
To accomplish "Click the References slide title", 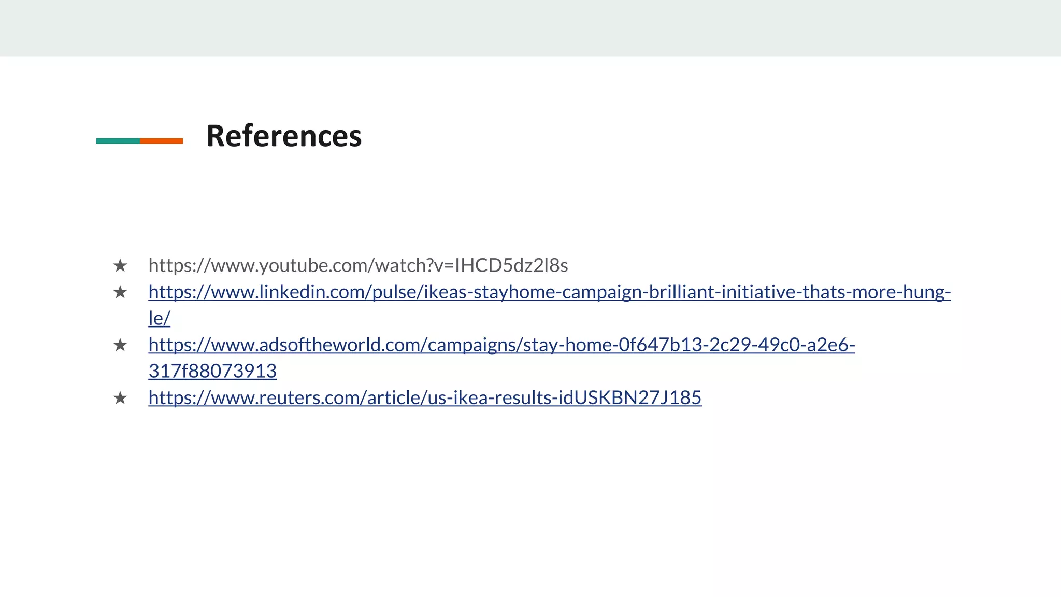I will [x=284, y=136].
